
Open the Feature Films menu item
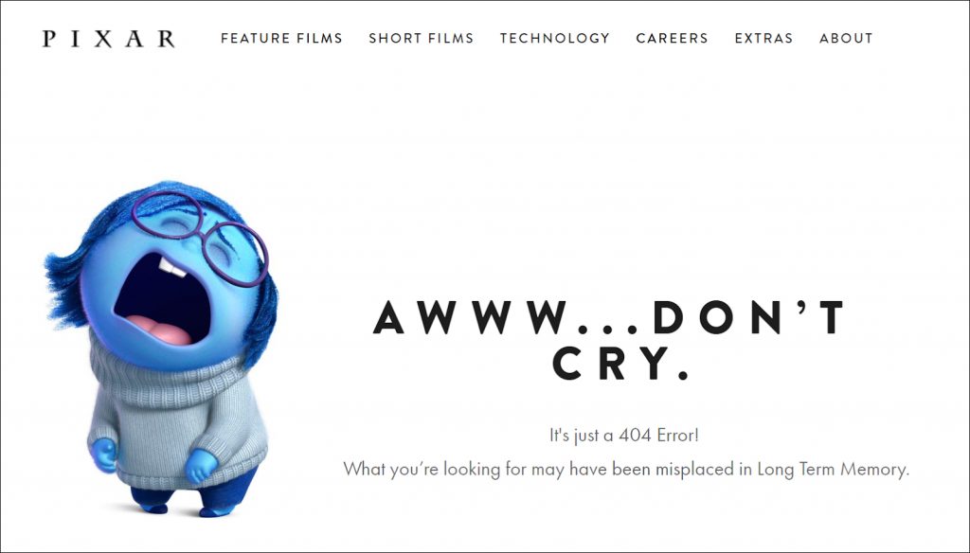point(281,39)
